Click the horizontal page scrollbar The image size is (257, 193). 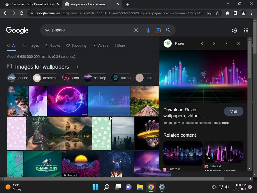[x=114, y=179]
